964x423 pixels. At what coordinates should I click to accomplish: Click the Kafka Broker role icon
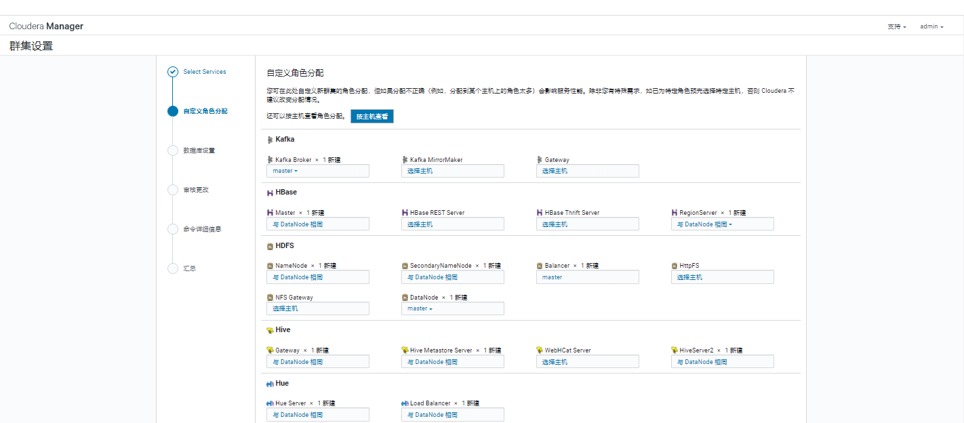click(270, 160)
